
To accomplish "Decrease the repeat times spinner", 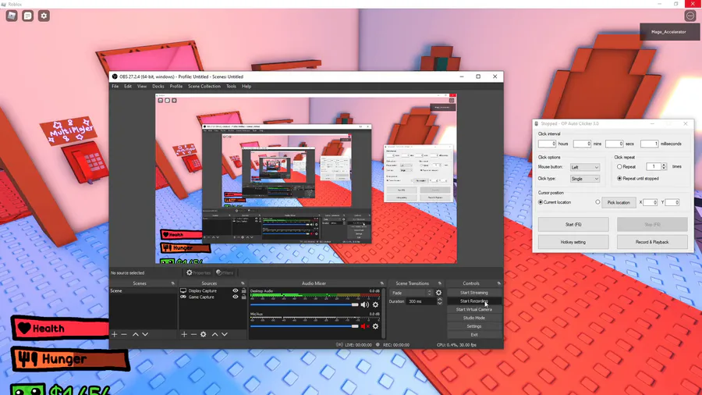I will pyautogui.click(x=664, y=169).
